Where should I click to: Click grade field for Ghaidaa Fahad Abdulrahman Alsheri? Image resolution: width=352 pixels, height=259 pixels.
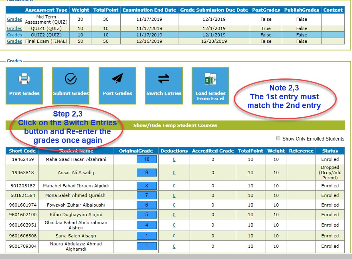tap(147, 225)
